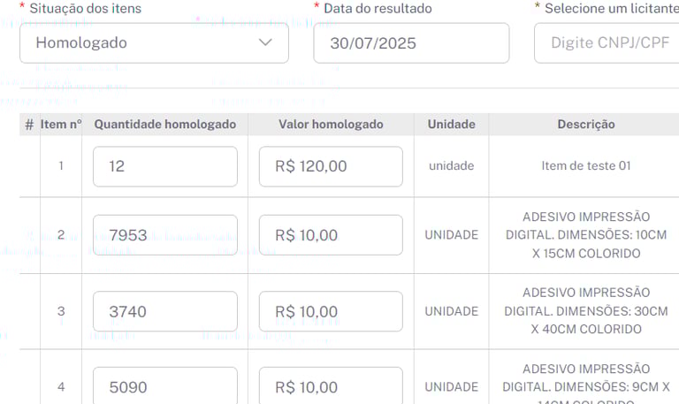Click the Item de teste 01 description
Screen dimensions: 679x404
pyautogui.click(x=586, y=166)
